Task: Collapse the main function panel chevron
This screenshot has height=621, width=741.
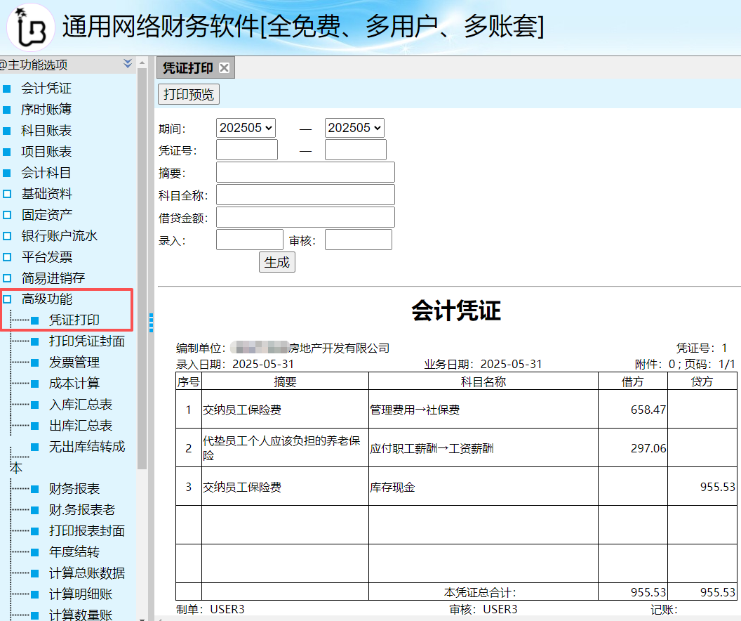Action: (x=128, y=64)
